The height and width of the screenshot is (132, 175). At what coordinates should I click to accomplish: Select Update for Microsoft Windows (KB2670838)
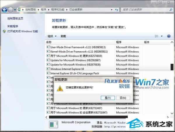pyautogui.click(x=76, y=65)
